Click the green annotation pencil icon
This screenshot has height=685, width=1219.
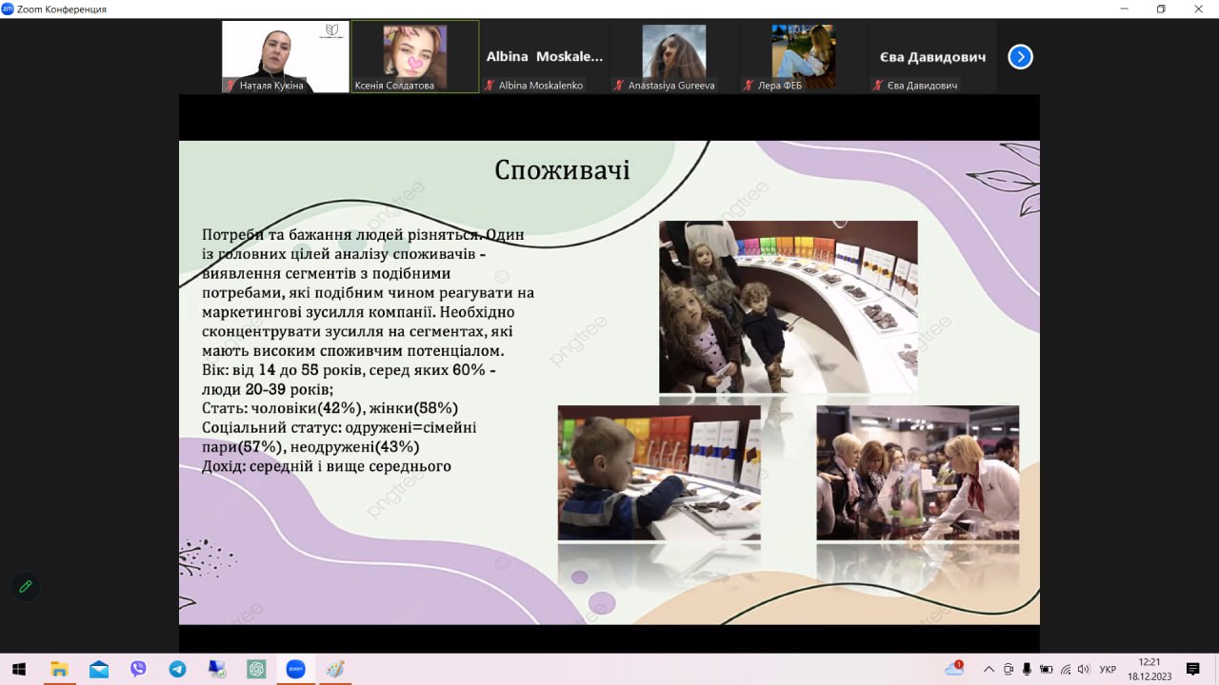tap(26, 586)
